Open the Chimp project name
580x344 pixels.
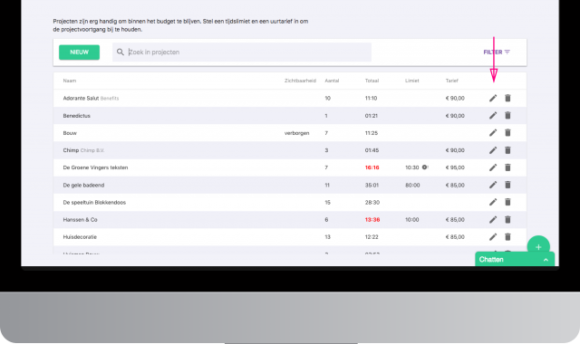(x=71, y=150)
